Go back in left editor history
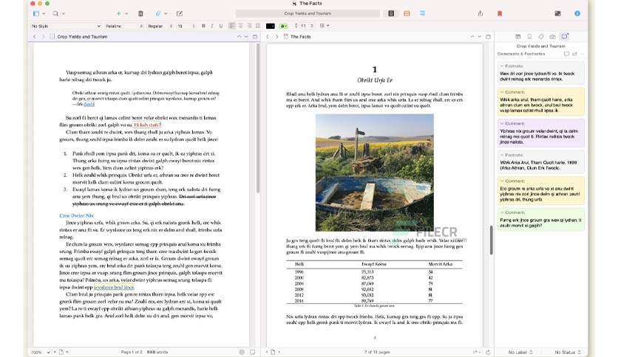The height and width of the screenshot is (357, 618). pyautogui.click(x=34, y=37)
